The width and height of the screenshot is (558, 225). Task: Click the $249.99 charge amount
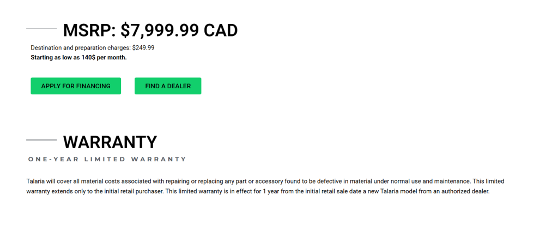pyautogui.click(x=143, y=48)
